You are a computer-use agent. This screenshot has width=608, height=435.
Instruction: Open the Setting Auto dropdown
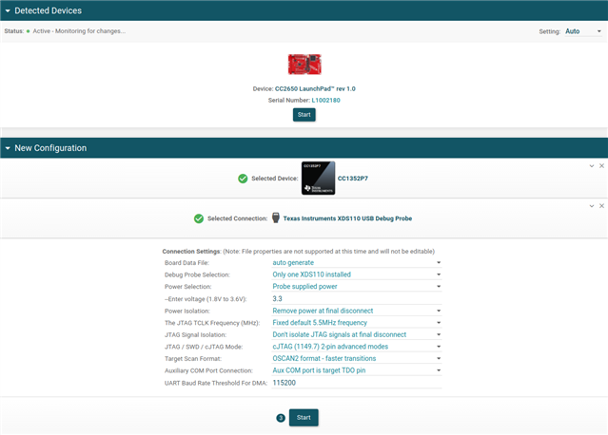[x=583, y=31]
